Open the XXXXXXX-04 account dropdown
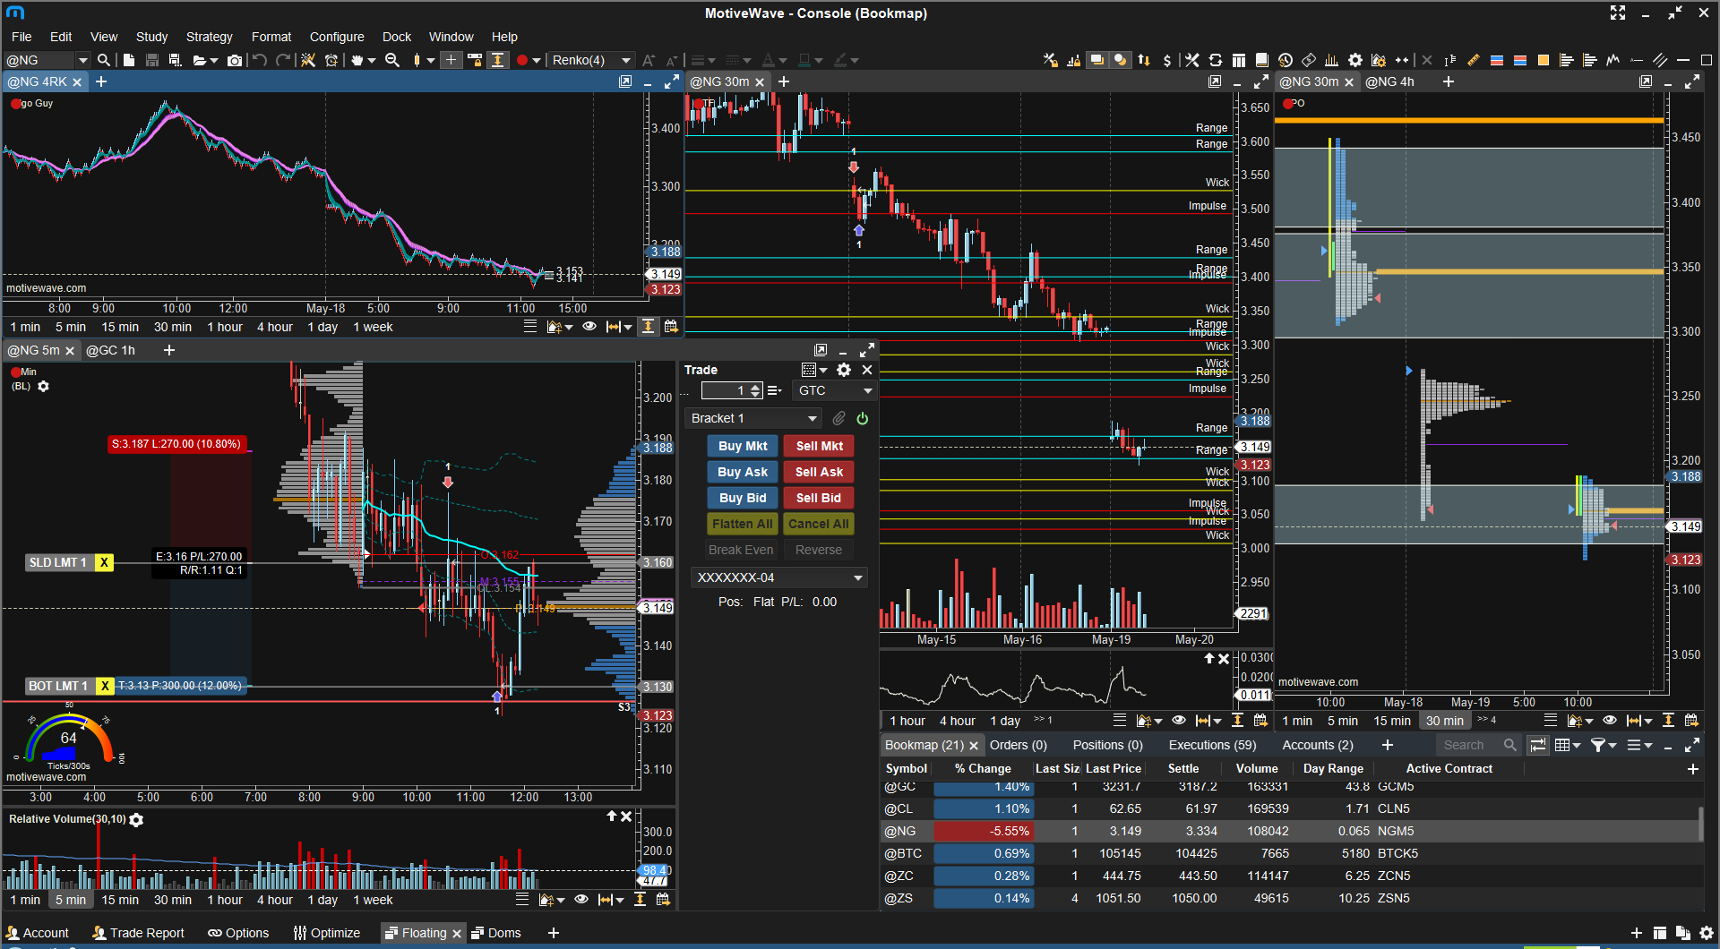Viewport: 1720px width, 949px height. coord(779,577)
